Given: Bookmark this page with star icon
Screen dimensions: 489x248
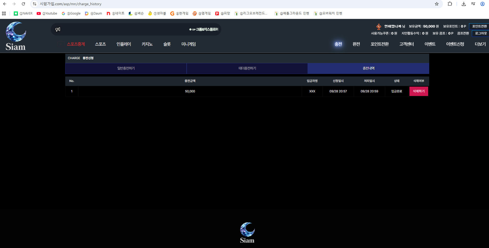Looking at the screenshot, I should pos(437,4).
